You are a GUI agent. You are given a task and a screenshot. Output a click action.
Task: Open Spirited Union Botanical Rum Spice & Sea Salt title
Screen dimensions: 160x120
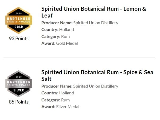point(97,75)
